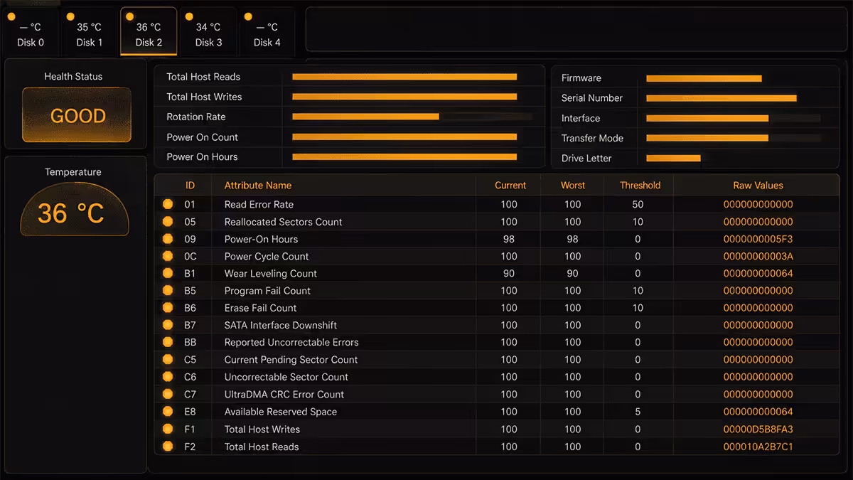This screenshot has width=853, height=480.
Task: Click the status dot for Total Host Reads row
Action: point(168,447)
